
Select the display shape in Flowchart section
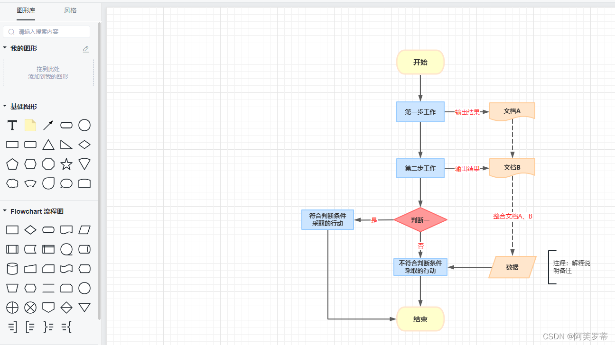[84, 269]
